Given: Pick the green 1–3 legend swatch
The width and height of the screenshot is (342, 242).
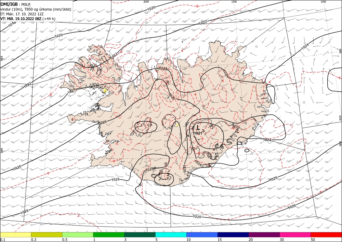Looking at the screenshot, I should pos(109,234).
